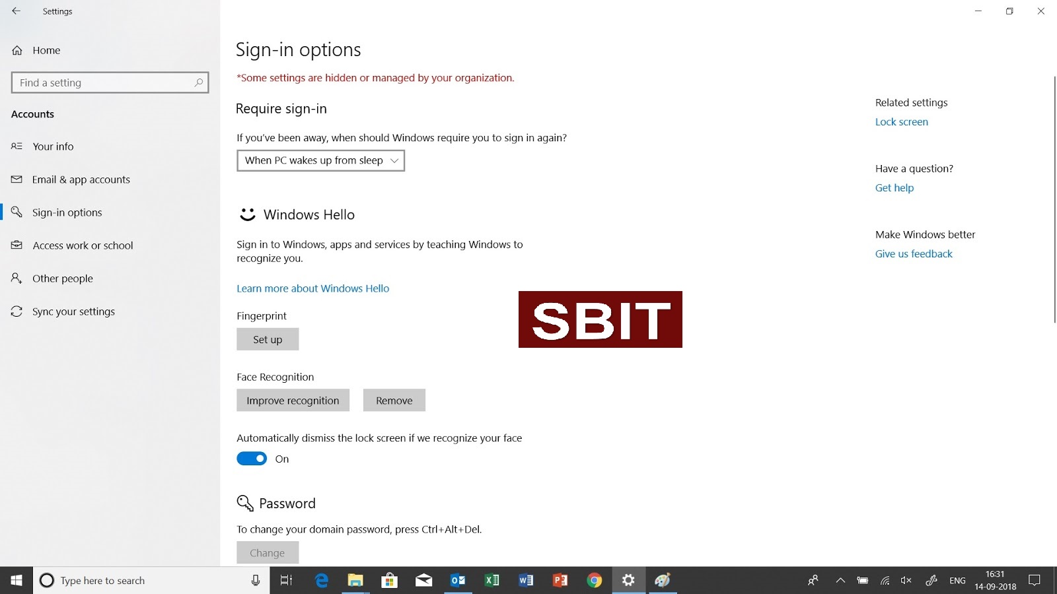This screenshot has width=1057, height=594.
Task: Open the Home settings page
Action: coord(46,50)
